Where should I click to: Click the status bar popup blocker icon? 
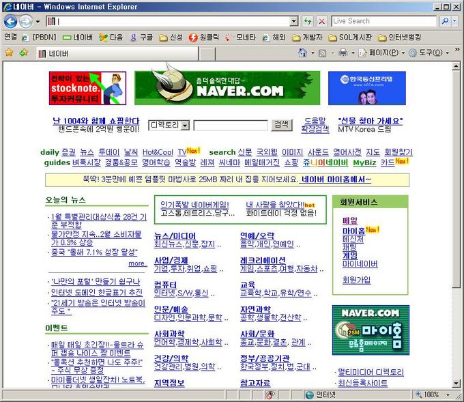(270, 394)
